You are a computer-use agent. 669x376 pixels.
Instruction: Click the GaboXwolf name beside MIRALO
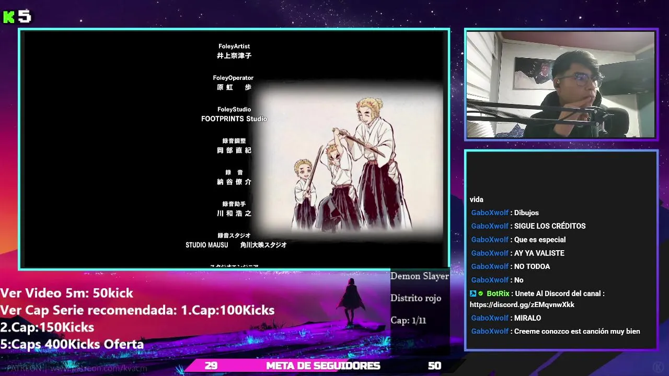[490, 318]
